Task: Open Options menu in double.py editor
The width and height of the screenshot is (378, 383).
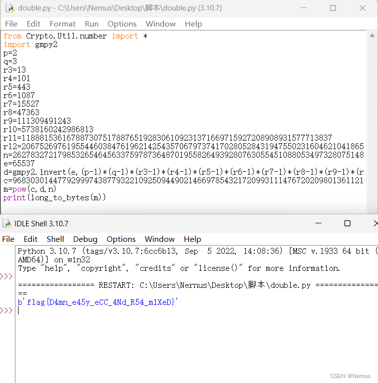Action: point(122,24)
